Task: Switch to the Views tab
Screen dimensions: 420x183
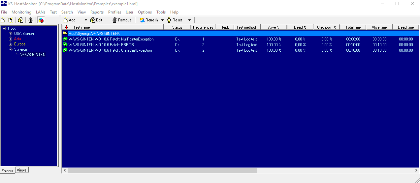Action: pyautogui.click(x=21, y=170)
